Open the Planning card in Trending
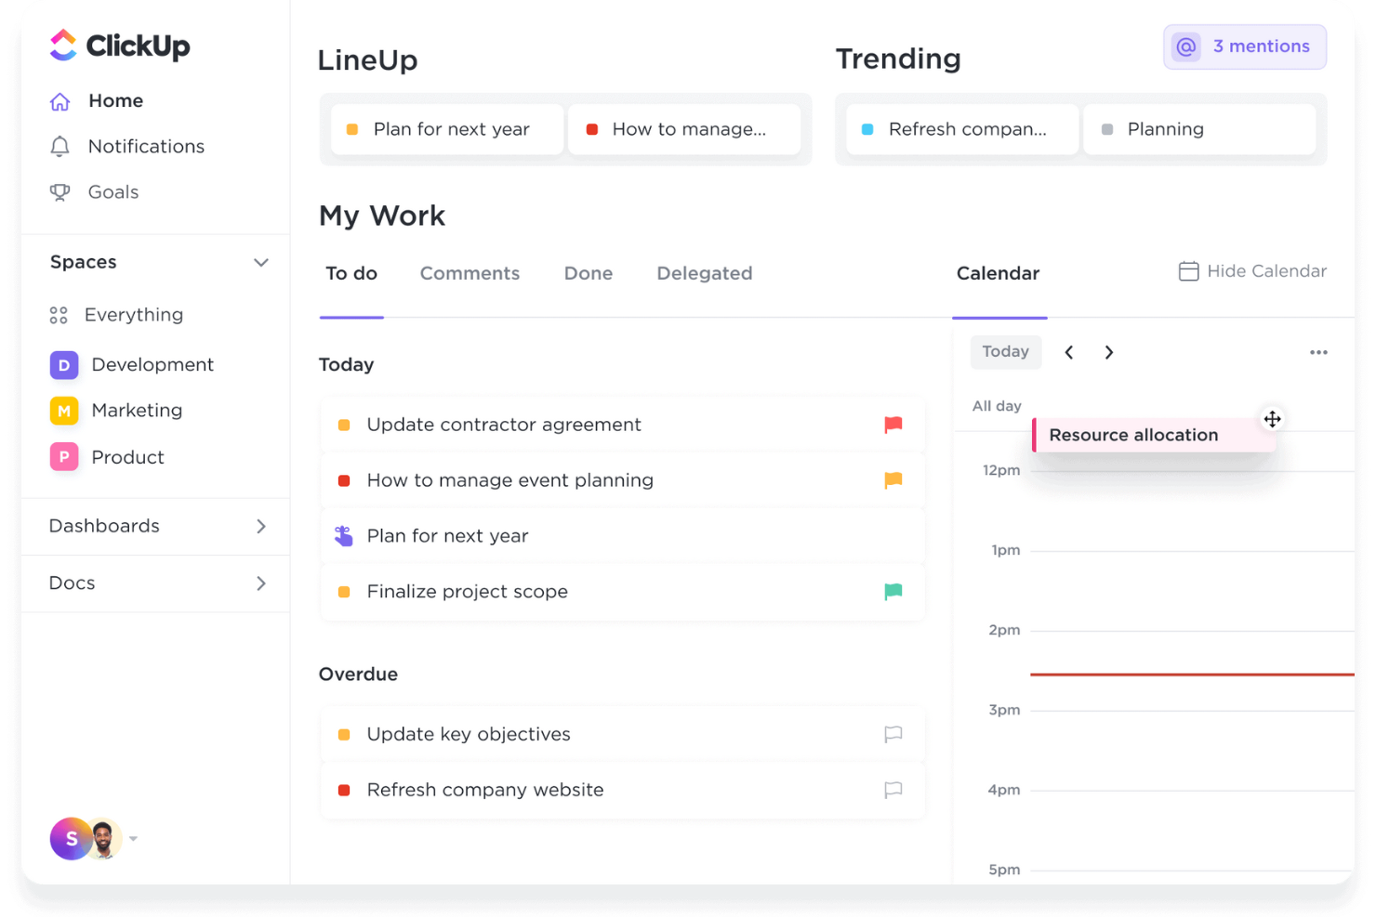The image size is (1376, 917). [x=1199, y=129]
